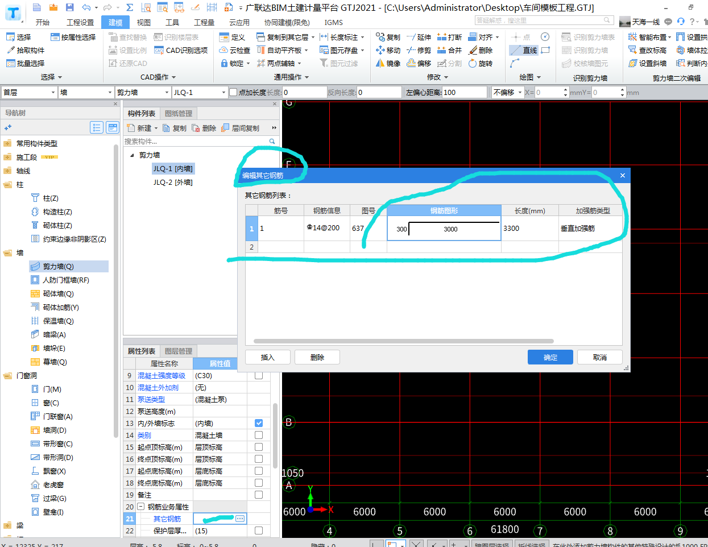Click 偏移 offset tool
This screenshot has width=708, height=547.
pos(419,63)
